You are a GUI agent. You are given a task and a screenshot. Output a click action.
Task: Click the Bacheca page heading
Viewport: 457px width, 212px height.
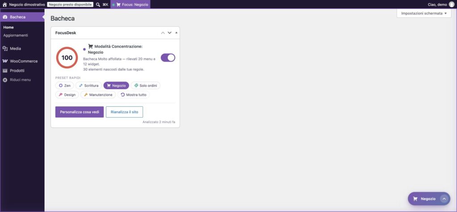click(x=62, y=18)
